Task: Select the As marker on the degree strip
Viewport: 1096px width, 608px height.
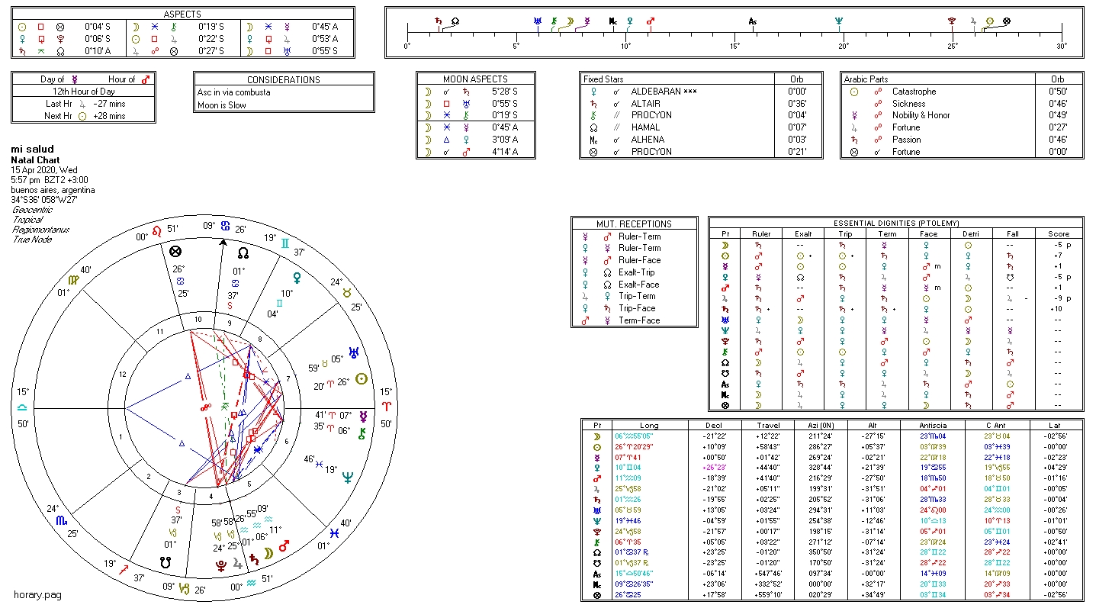Action: click(x=753, y=21)
